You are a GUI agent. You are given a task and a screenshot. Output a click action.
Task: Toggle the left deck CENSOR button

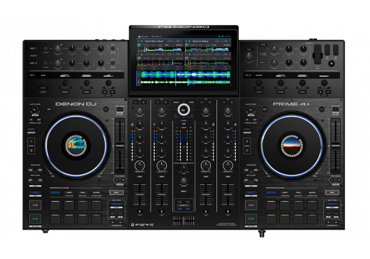coord(31,130)
